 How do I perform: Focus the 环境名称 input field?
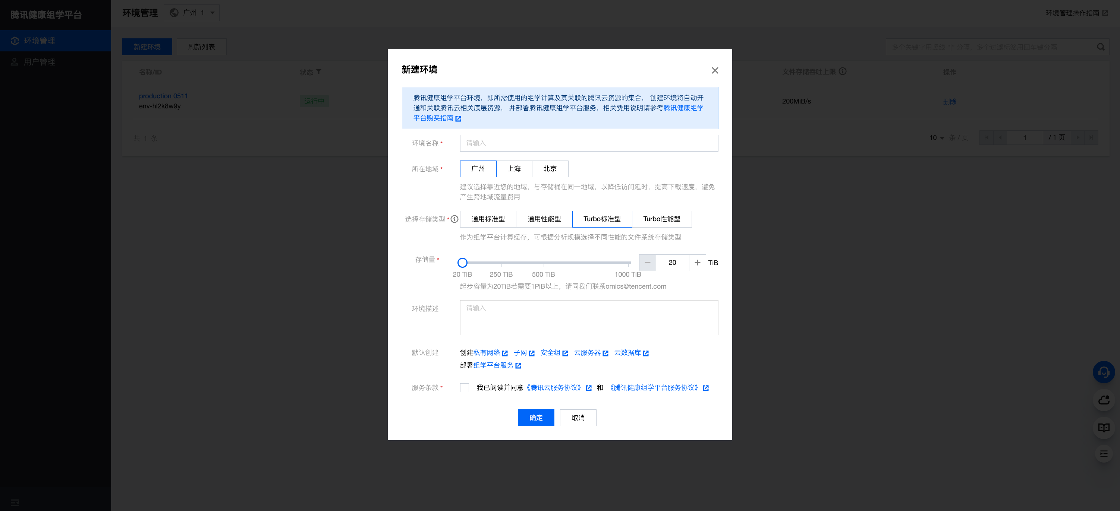pyautogui.click(x=589, y=143)
